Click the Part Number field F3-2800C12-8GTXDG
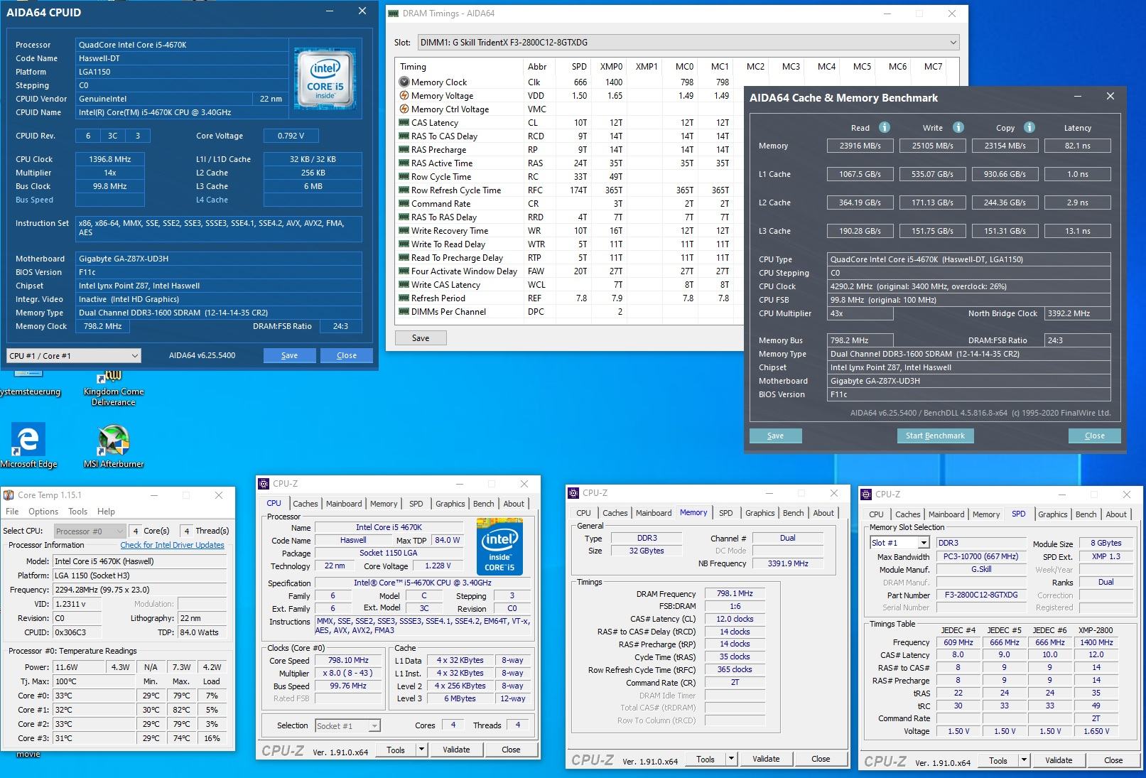The image size is (1146, 778). point(981,595)
